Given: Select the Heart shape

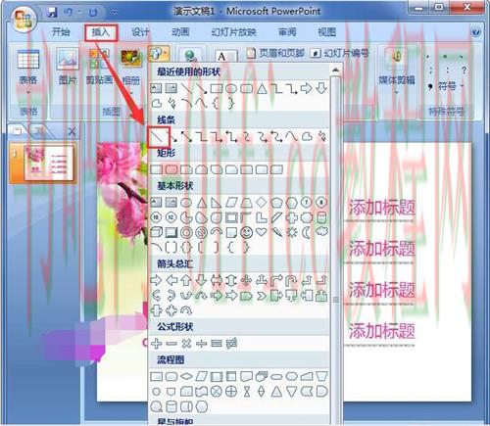Looking at the screenshot, I should point(261,232).
